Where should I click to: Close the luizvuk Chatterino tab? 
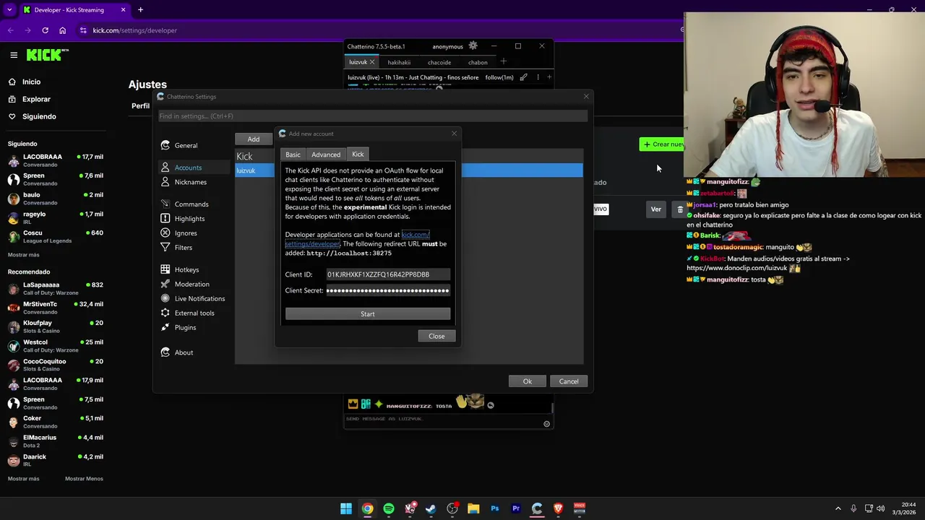click(372, 62)
